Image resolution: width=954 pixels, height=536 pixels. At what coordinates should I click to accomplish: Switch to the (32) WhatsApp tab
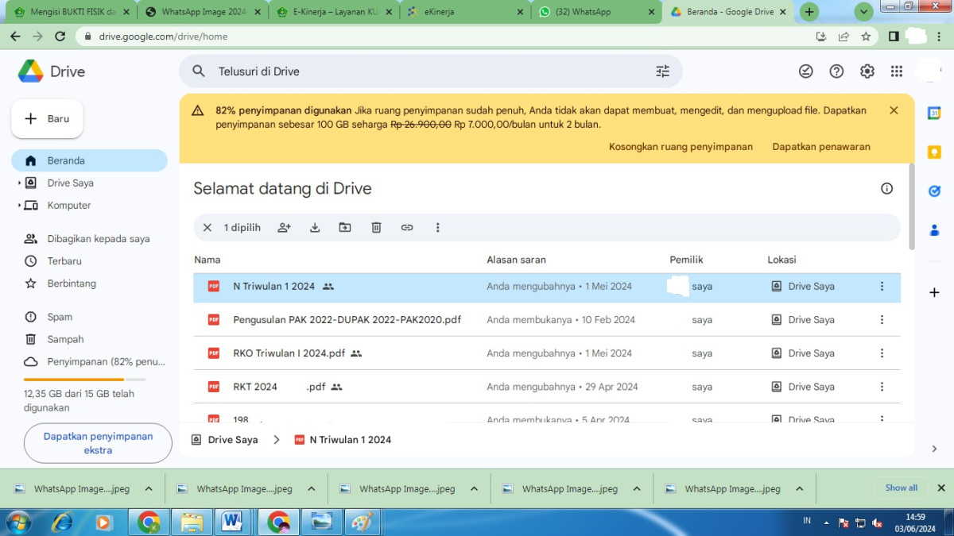click(x=596, y=12)
